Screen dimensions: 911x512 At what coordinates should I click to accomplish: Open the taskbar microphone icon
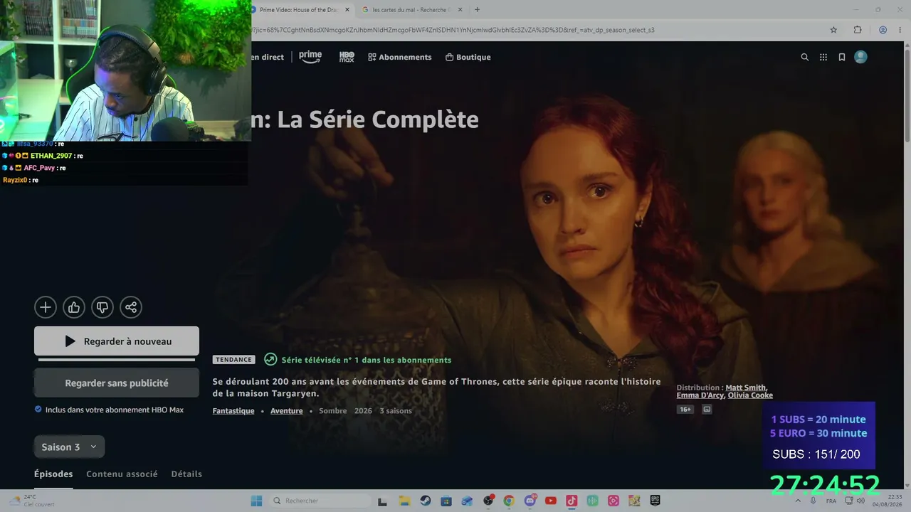pos(813,501)
